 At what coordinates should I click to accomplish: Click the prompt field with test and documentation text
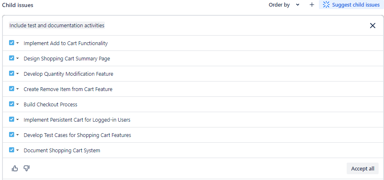tap(57, 26)
